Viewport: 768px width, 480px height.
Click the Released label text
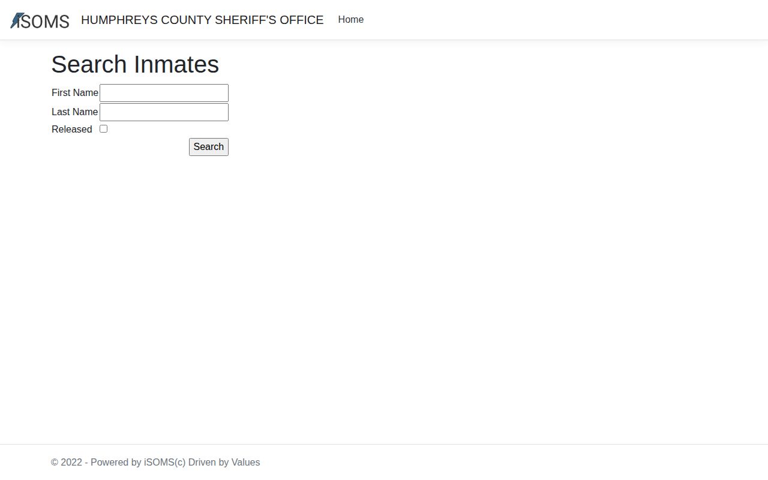[x=72, y=130]
